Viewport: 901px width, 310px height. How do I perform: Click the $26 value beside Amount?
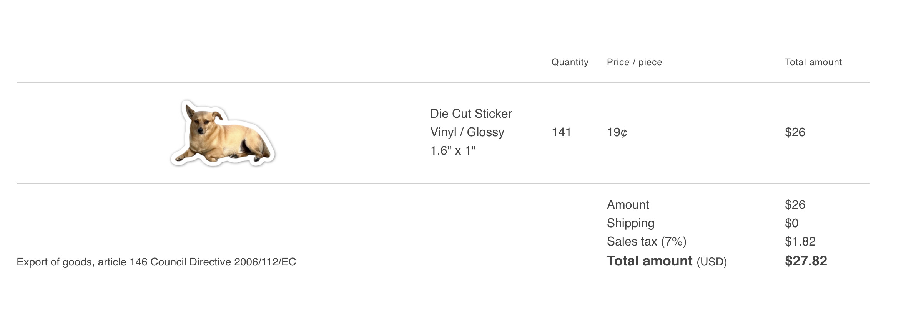click(795, 204)
